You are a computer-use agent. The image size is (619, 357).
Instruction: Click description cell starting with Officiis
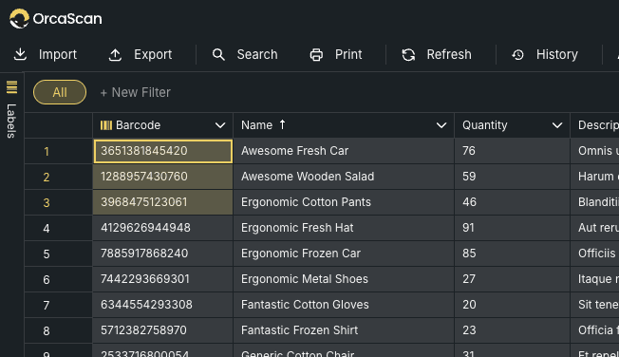(595, 254)
